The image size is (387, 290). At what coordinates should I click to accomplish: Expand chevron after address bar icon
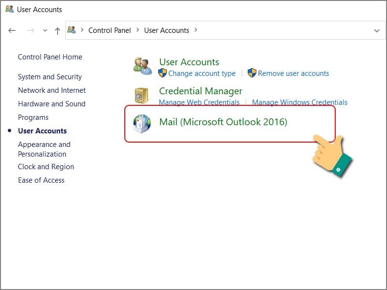point(82,30)
